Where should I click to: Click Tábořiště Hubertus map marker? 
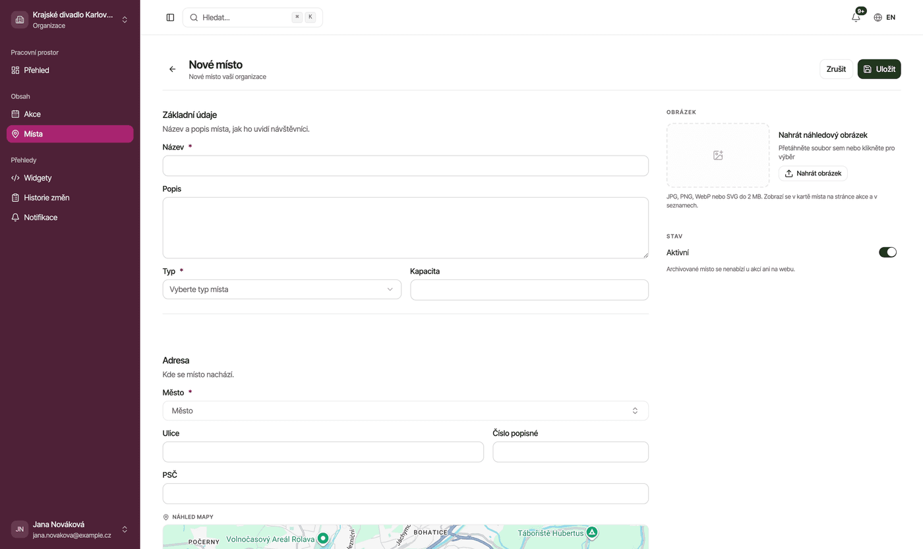592,533
